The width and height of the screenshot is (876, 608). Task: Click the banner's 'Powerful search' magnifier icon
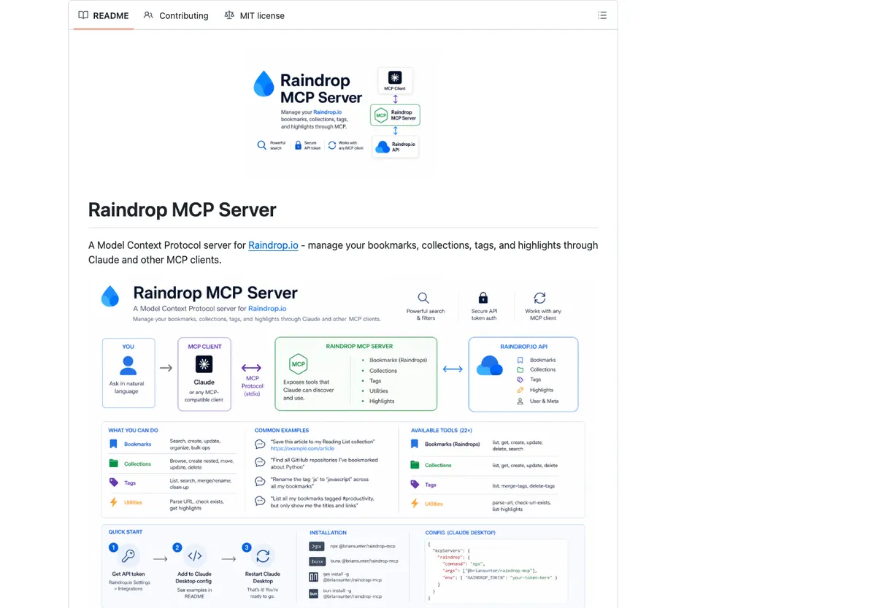262,145
